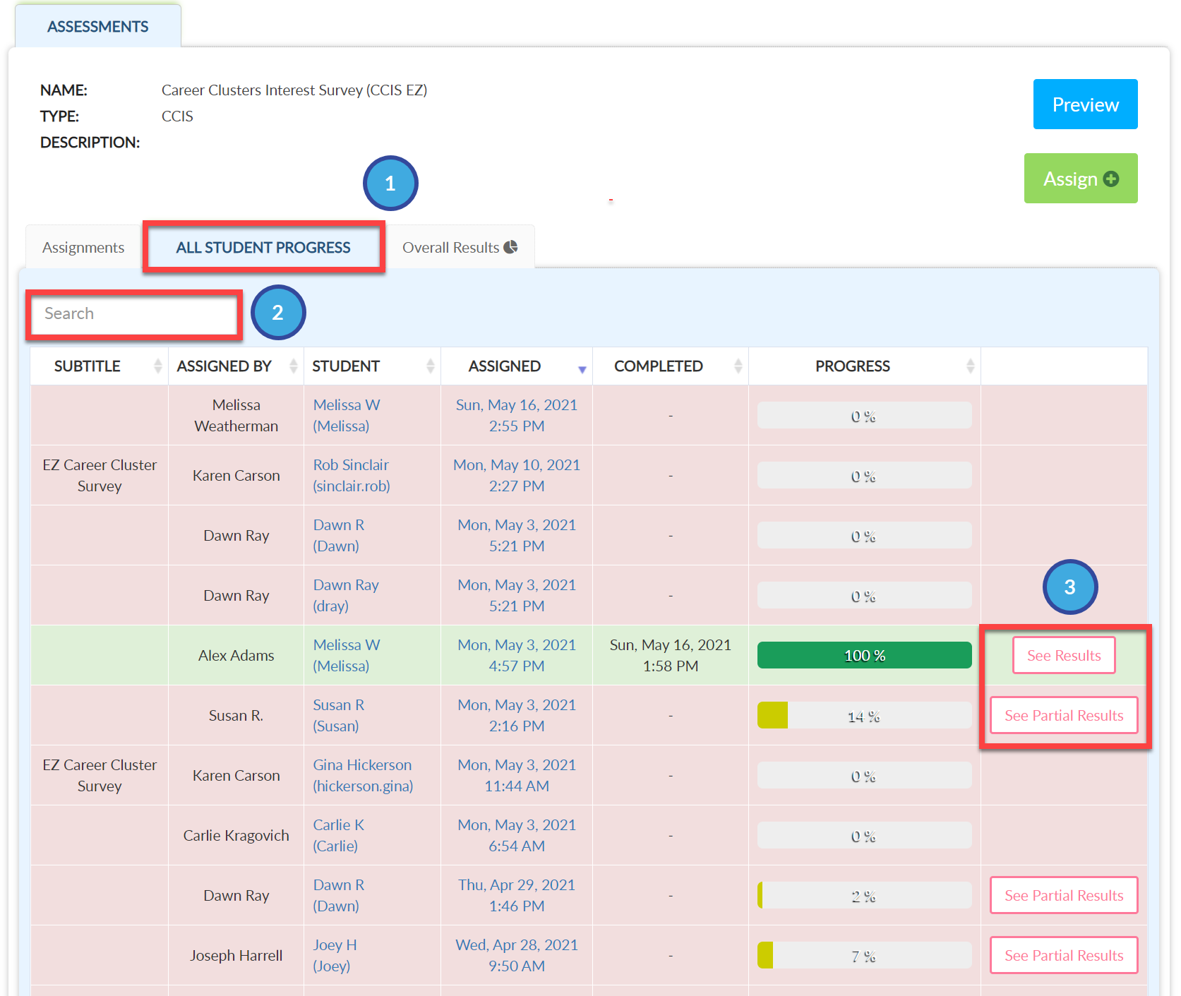Sort by the ASSIGNED BY column arrows
Image resolution: width=1181 pixels, height=996 pixels.
(x=293, y=366)
